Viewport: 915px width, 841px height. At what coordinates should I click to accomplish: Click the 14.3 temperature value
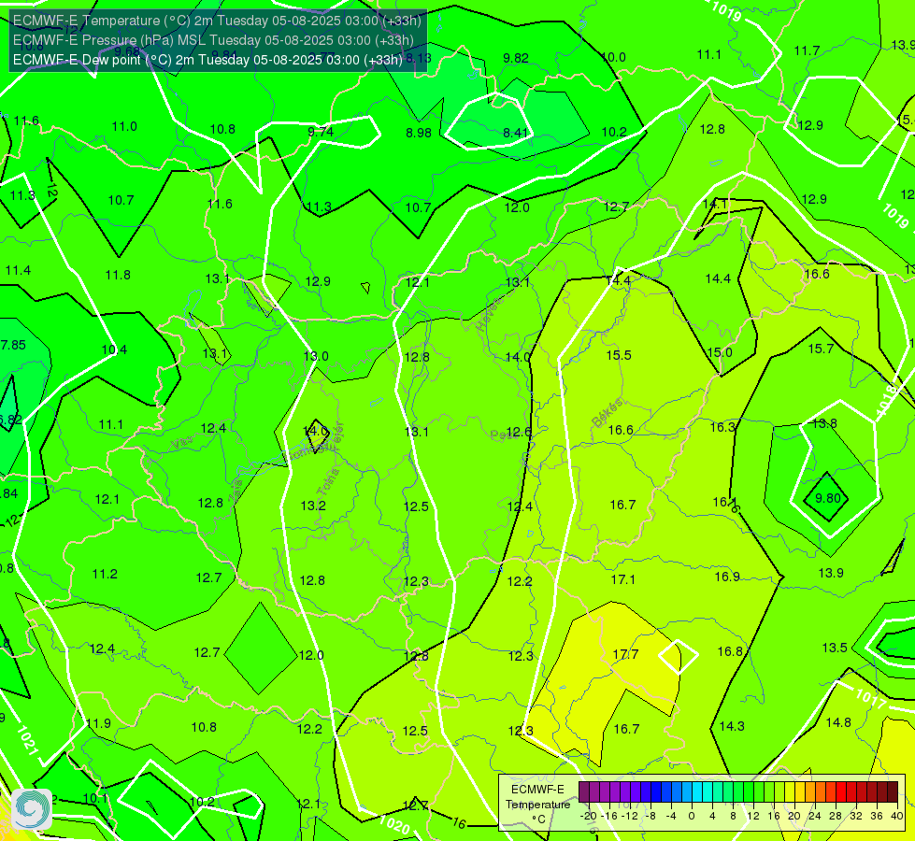coord(732,727)
